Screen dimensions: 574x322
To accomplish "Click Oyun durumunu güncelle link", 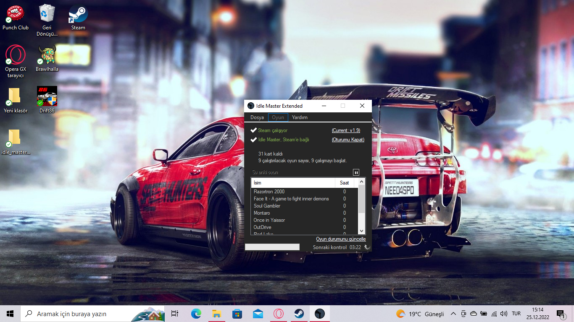I will [x=341, y=239].
